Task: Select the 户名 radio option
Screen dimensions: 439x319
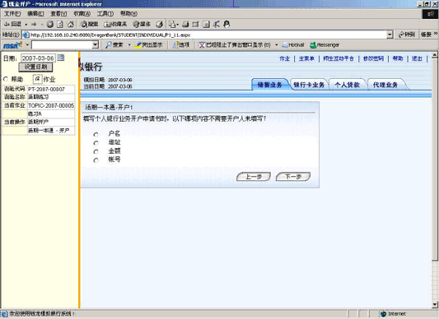Action: point(96,135)
